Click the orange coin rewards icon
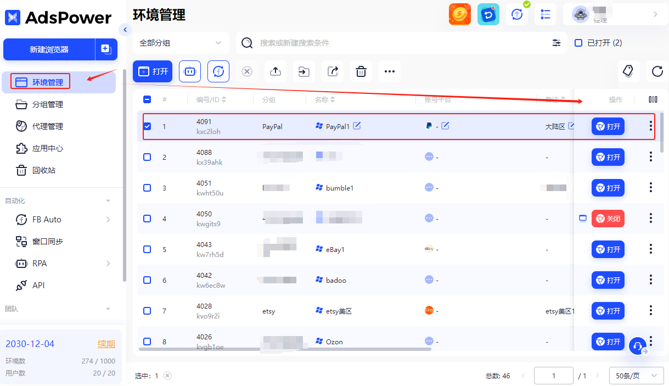Screen dimensions: 669x386 [460, 14]
